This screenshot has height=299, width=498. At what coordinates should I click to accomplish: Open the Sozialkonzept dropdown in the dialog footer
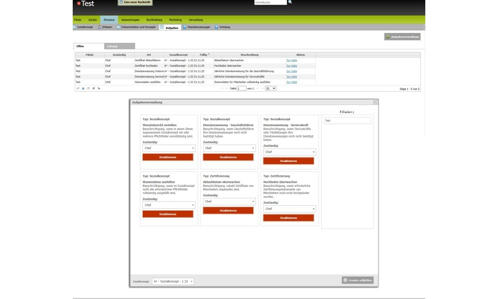click(173, 281)
